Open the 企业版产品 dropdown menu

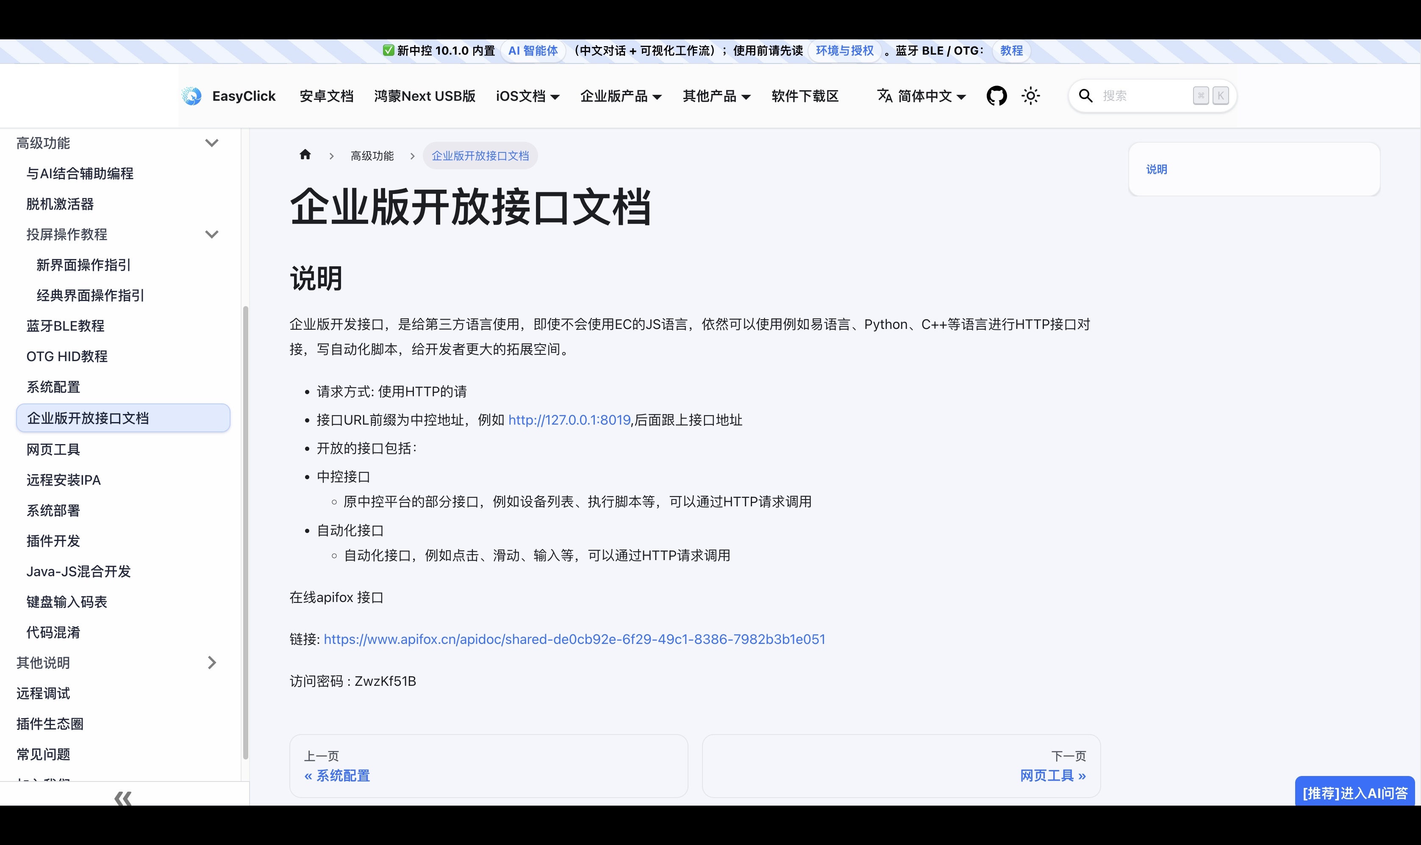click(x=621, y=96)
